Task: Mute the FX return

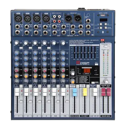Action: 88,86
